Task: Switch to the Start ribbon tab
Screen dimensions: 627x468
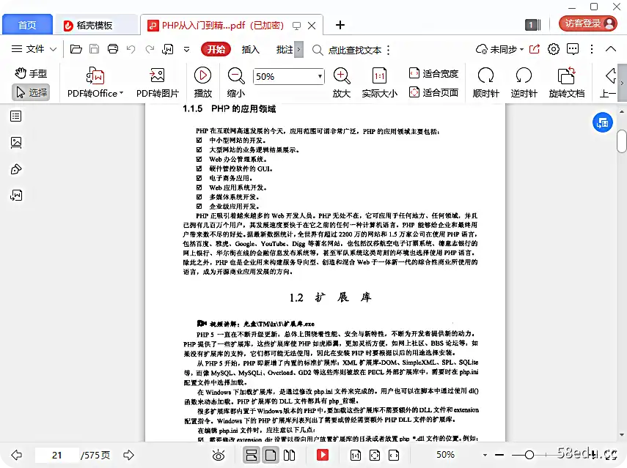Action: [216, 49]
